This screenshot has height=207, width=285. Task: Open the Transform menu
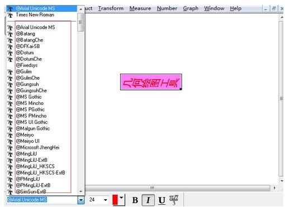point(111,8)
